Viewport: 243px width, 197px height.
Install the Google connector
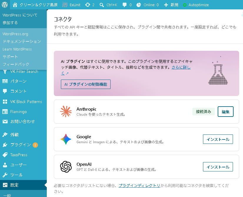pyautogui.click(x=218, y=139)
